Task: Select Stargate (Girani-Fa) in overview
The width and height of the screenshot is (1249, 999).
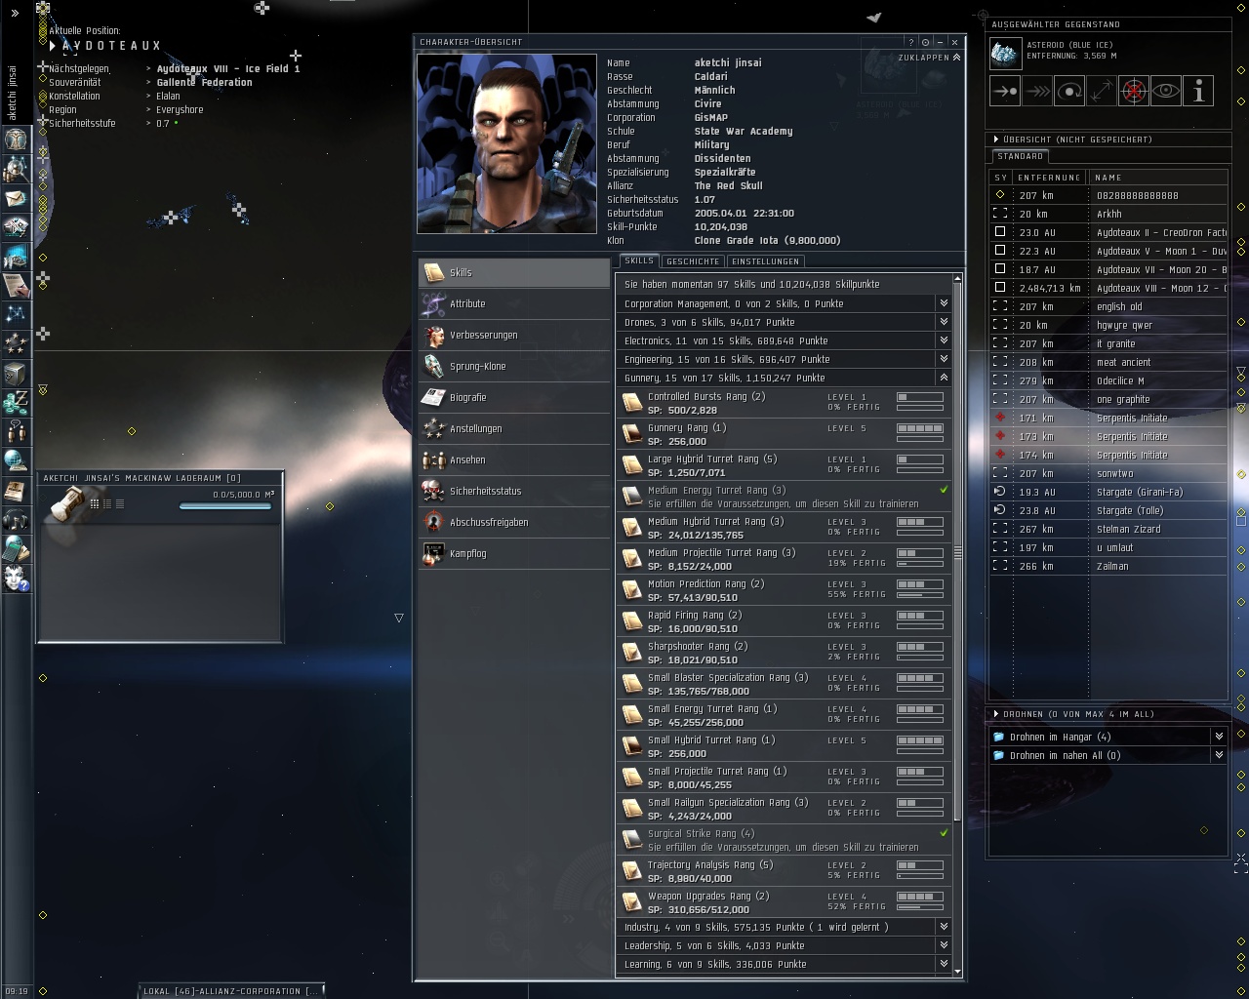Action: pyautogui.click(x=1108, y=492)
